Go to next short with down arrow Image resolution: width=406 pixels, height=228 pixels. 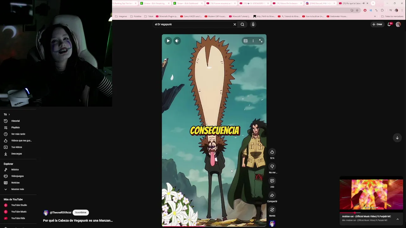397,137
